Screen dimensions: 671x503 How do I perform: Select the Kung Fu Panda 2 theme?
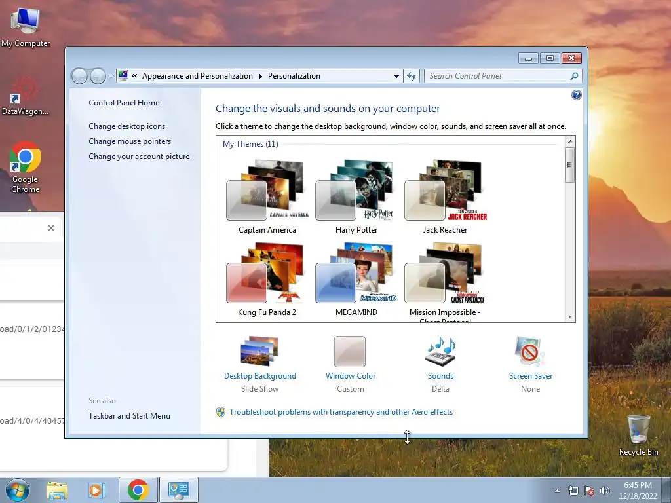(267, 279)
